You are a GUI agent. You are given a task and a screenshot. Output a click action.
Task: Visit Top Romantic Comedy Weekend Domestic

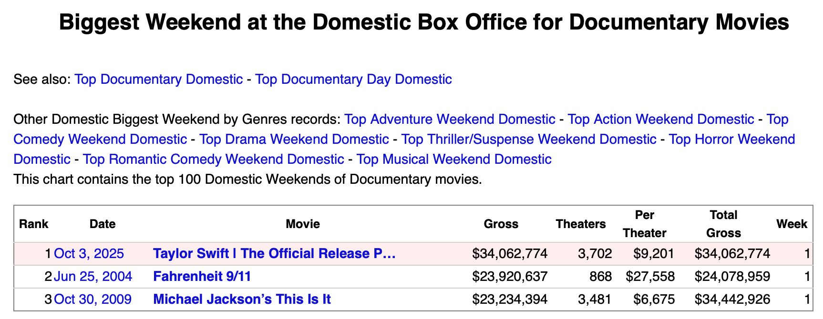(213, 159)
